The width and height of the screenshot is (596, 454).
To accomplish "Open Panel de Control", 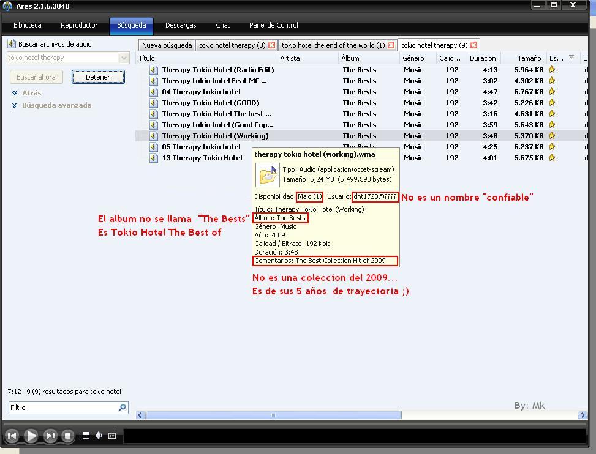I will (x=274, y=25).
